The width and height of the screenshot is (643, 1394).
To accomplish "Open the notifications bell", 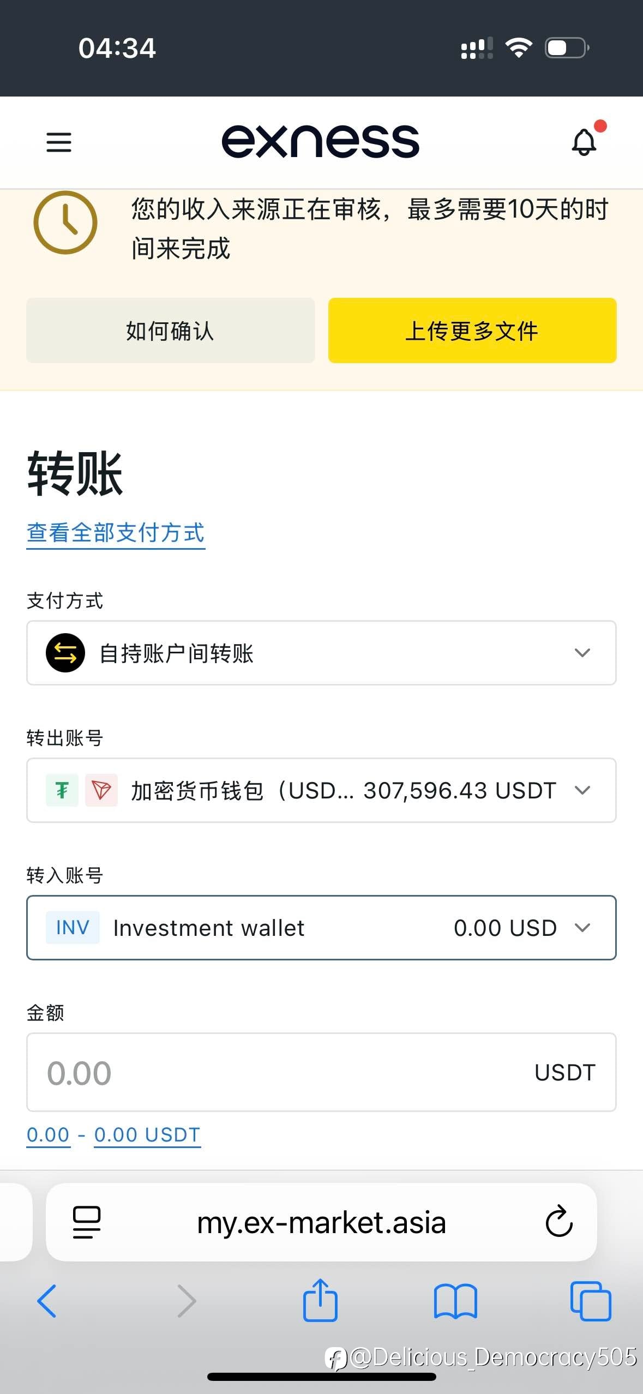I will coord(584,143).
